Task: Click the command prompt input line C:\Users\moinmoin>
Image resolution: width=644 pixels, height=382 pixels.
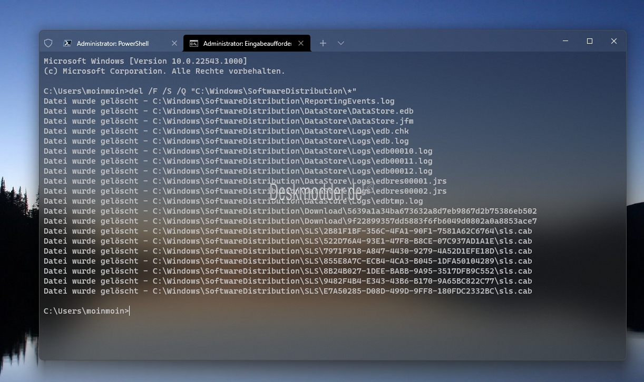Action: pyautogui.click(x=86, y=311)
